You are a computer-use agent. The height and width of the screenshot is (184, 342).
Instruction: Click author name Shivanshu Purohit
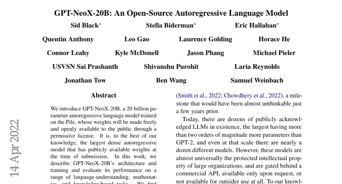(171, 67)
